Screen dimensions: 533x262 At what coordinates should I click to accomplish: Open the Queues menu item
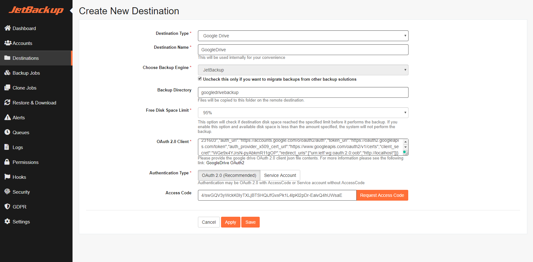coord(36,132)
